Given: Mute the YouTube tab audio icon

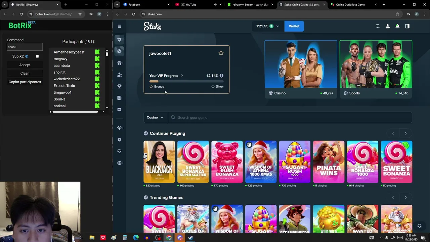Looking at the screenshot, I should pyautogui.click(x=215, y=5).
